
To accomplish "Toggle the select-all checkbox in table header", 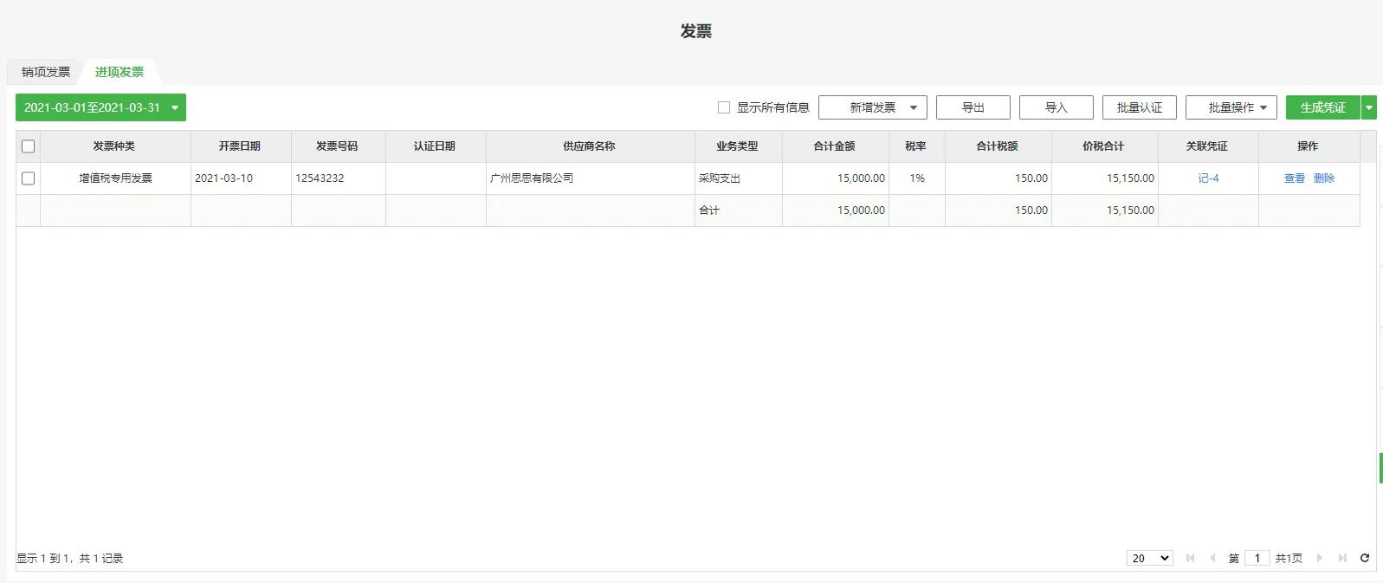I will click(x=28, y=146).
